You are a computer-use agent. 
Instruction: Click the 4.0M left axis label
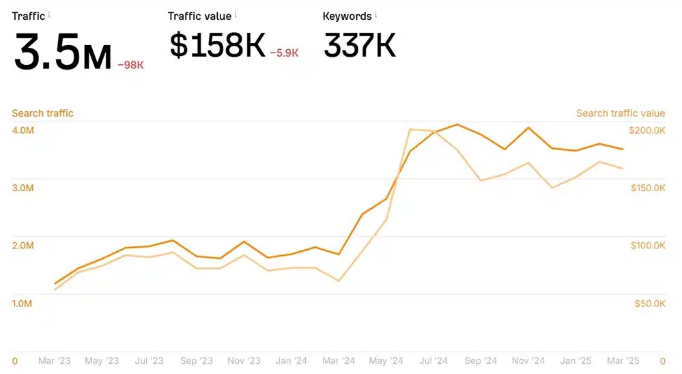(x=23, y=130)
